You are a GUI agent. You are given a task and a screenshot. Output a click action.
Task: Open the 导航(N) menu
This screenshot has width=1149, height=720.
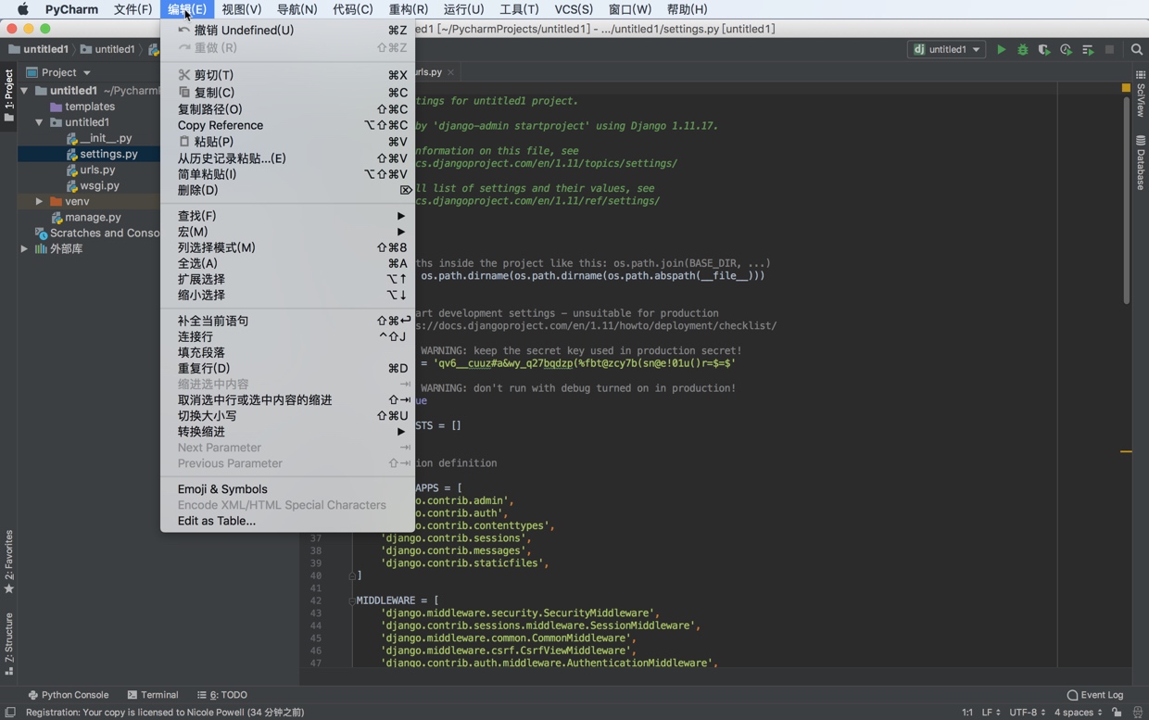(297, 9)
